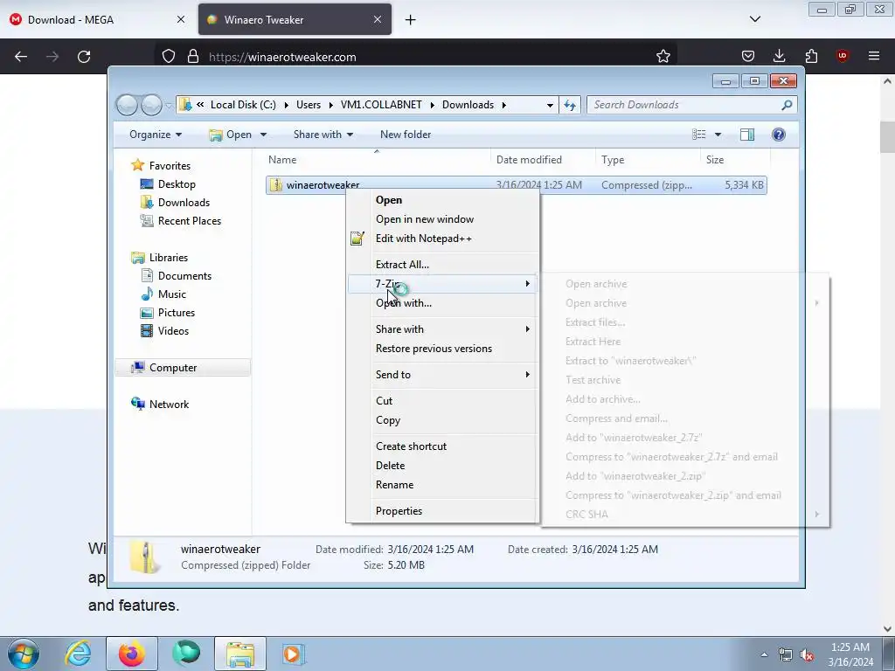The height and width of the screenshot is (671, 895).
Task: Choose Edit with Notepad++
Action: (x=442, y=239)
